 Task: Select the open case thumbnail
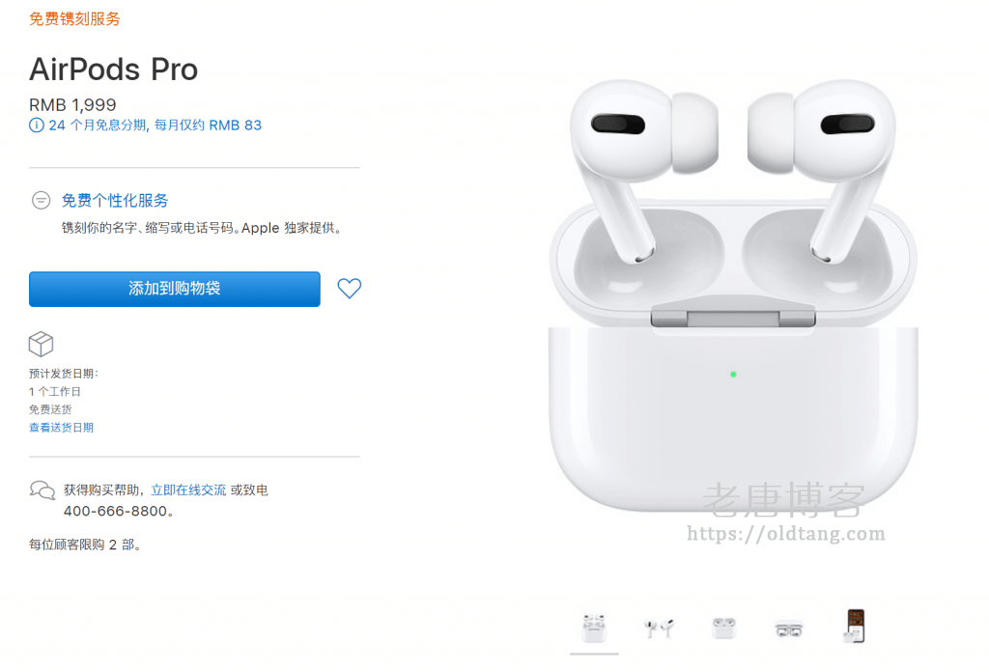594,628
